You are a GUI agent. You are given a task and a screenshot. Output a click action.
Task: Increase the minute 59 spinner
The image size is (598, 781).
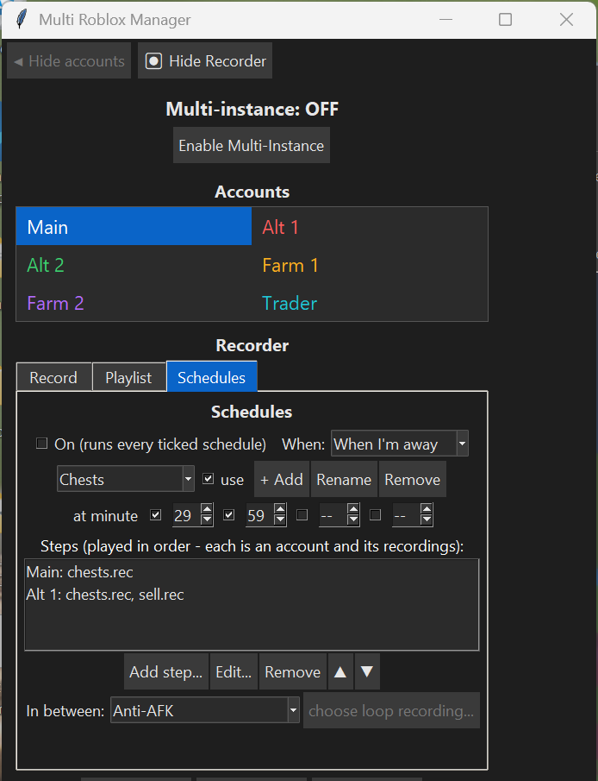click(280, 509)
